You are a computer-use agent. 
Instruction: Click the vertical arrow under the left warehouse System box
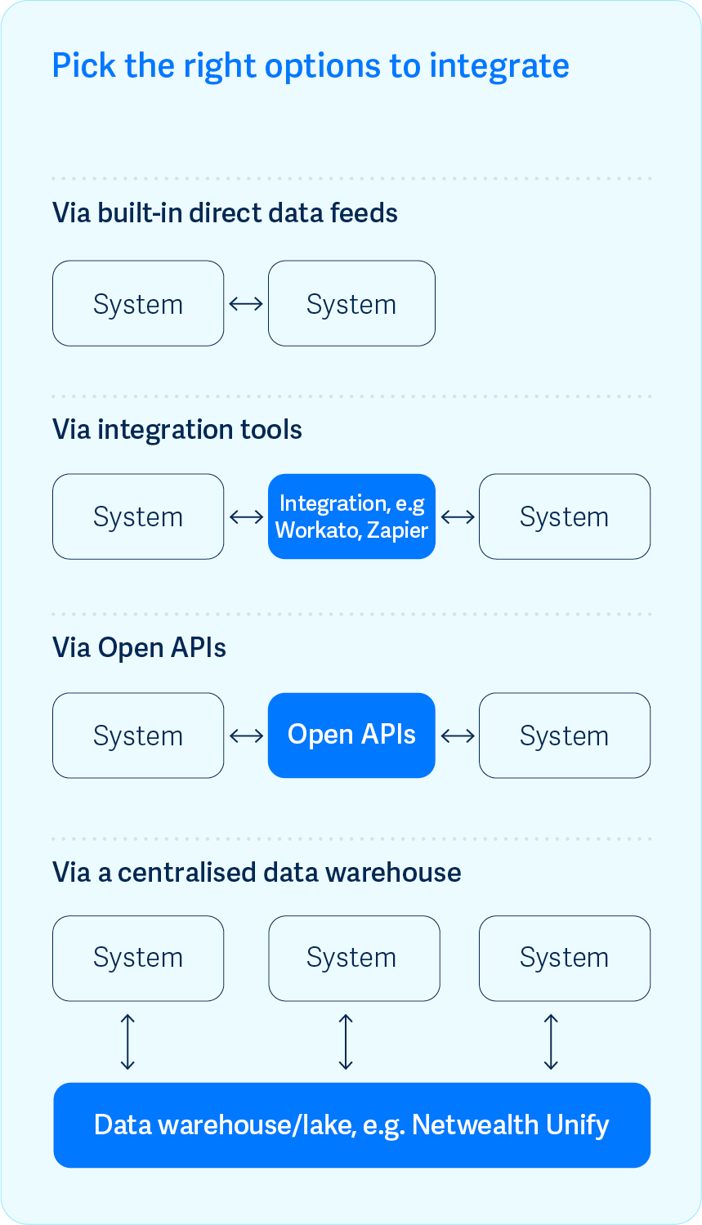click(x=127, y=1042)
